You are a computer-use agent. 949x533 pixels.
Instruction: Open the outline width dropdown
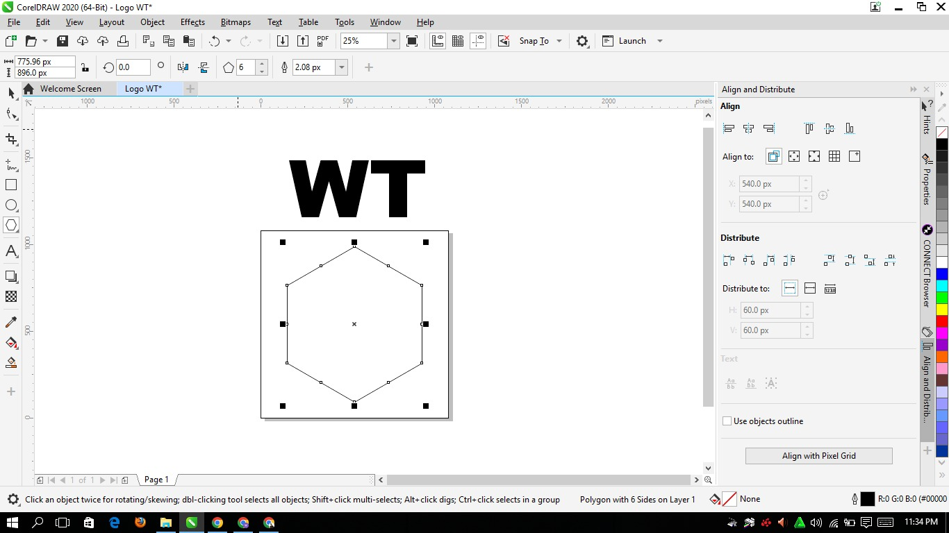[342, 67]
